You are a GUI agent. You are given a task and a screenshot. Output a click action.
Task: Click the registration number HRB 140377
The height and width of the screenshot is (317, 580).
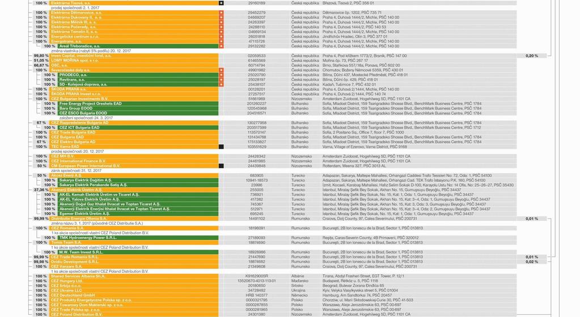[257, 295]
